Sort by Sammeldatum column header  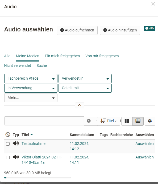[x=82, y=135]
